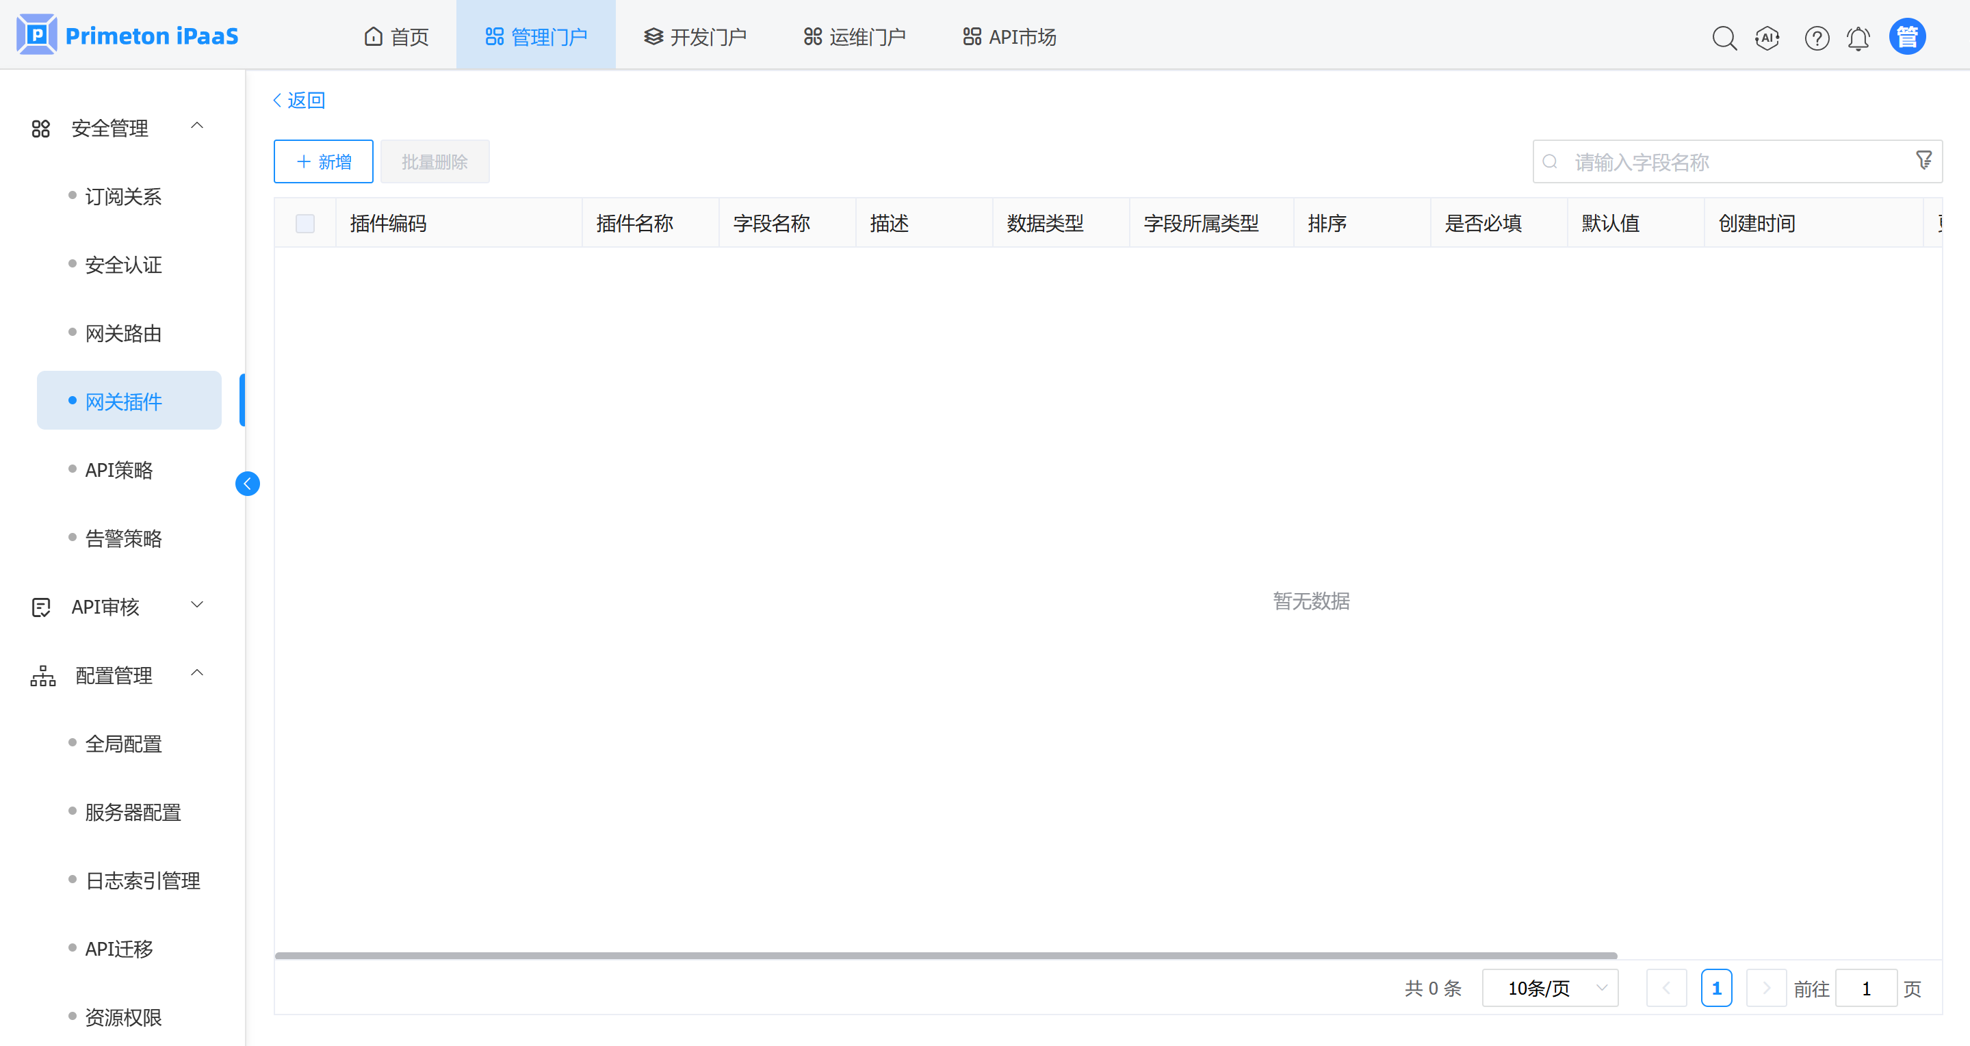Screen dimensions: 1970x1046
Task: Select 安全认证 in the sidebar
Action: [x=123, y=265]
